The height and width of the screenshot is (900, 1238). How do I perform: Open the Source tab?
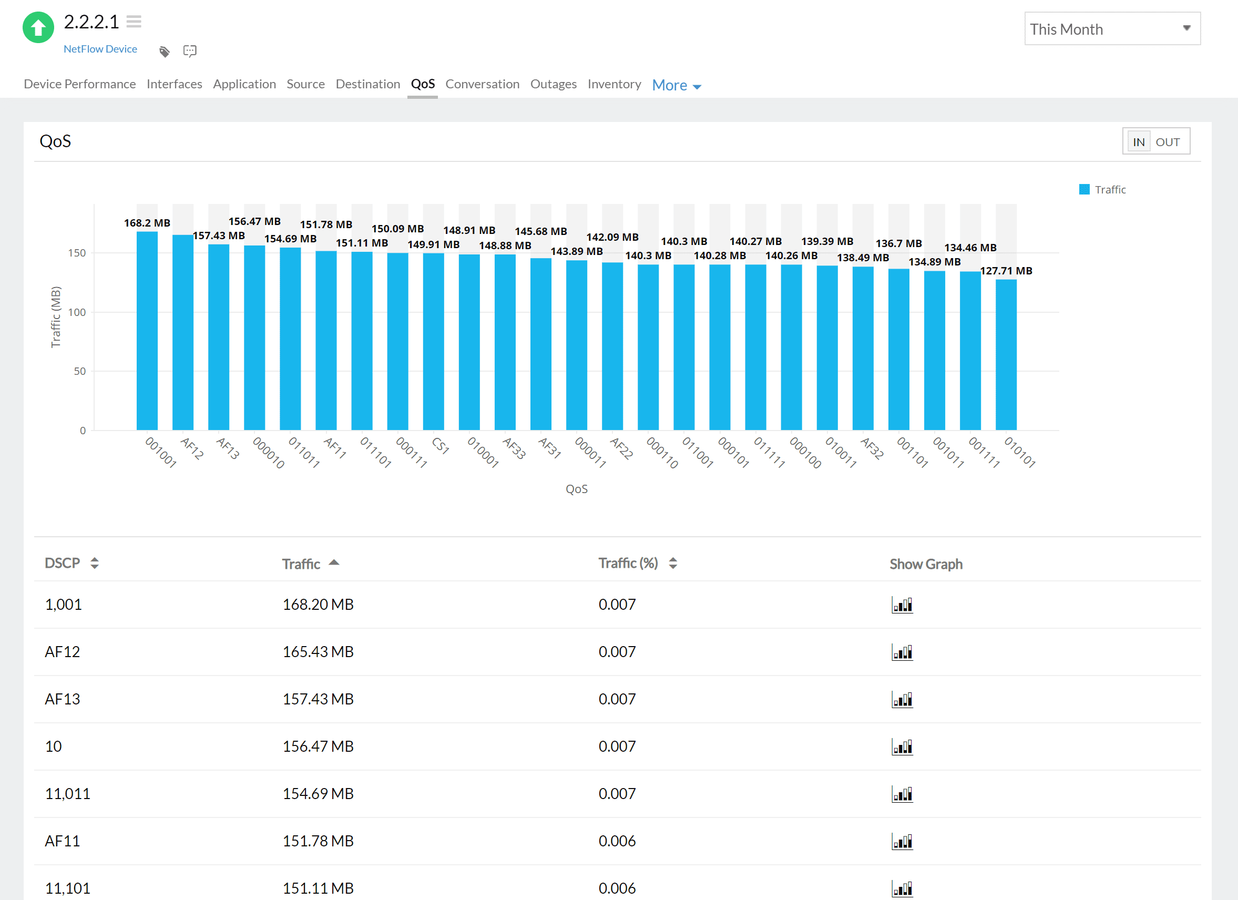tap(305, 84)
